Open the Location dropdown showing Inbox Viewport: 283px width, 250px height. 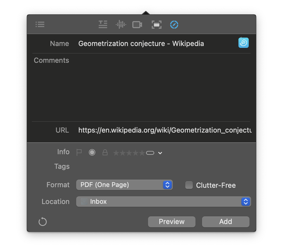[x=163, y=202]
